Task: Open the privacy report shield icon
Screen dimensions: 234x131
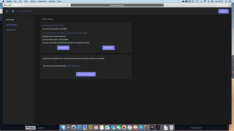Action: pyautogui.click(x=67, y=5)
